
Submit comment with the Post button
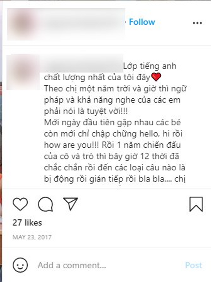pyautogui.click(x=193, y=265)
